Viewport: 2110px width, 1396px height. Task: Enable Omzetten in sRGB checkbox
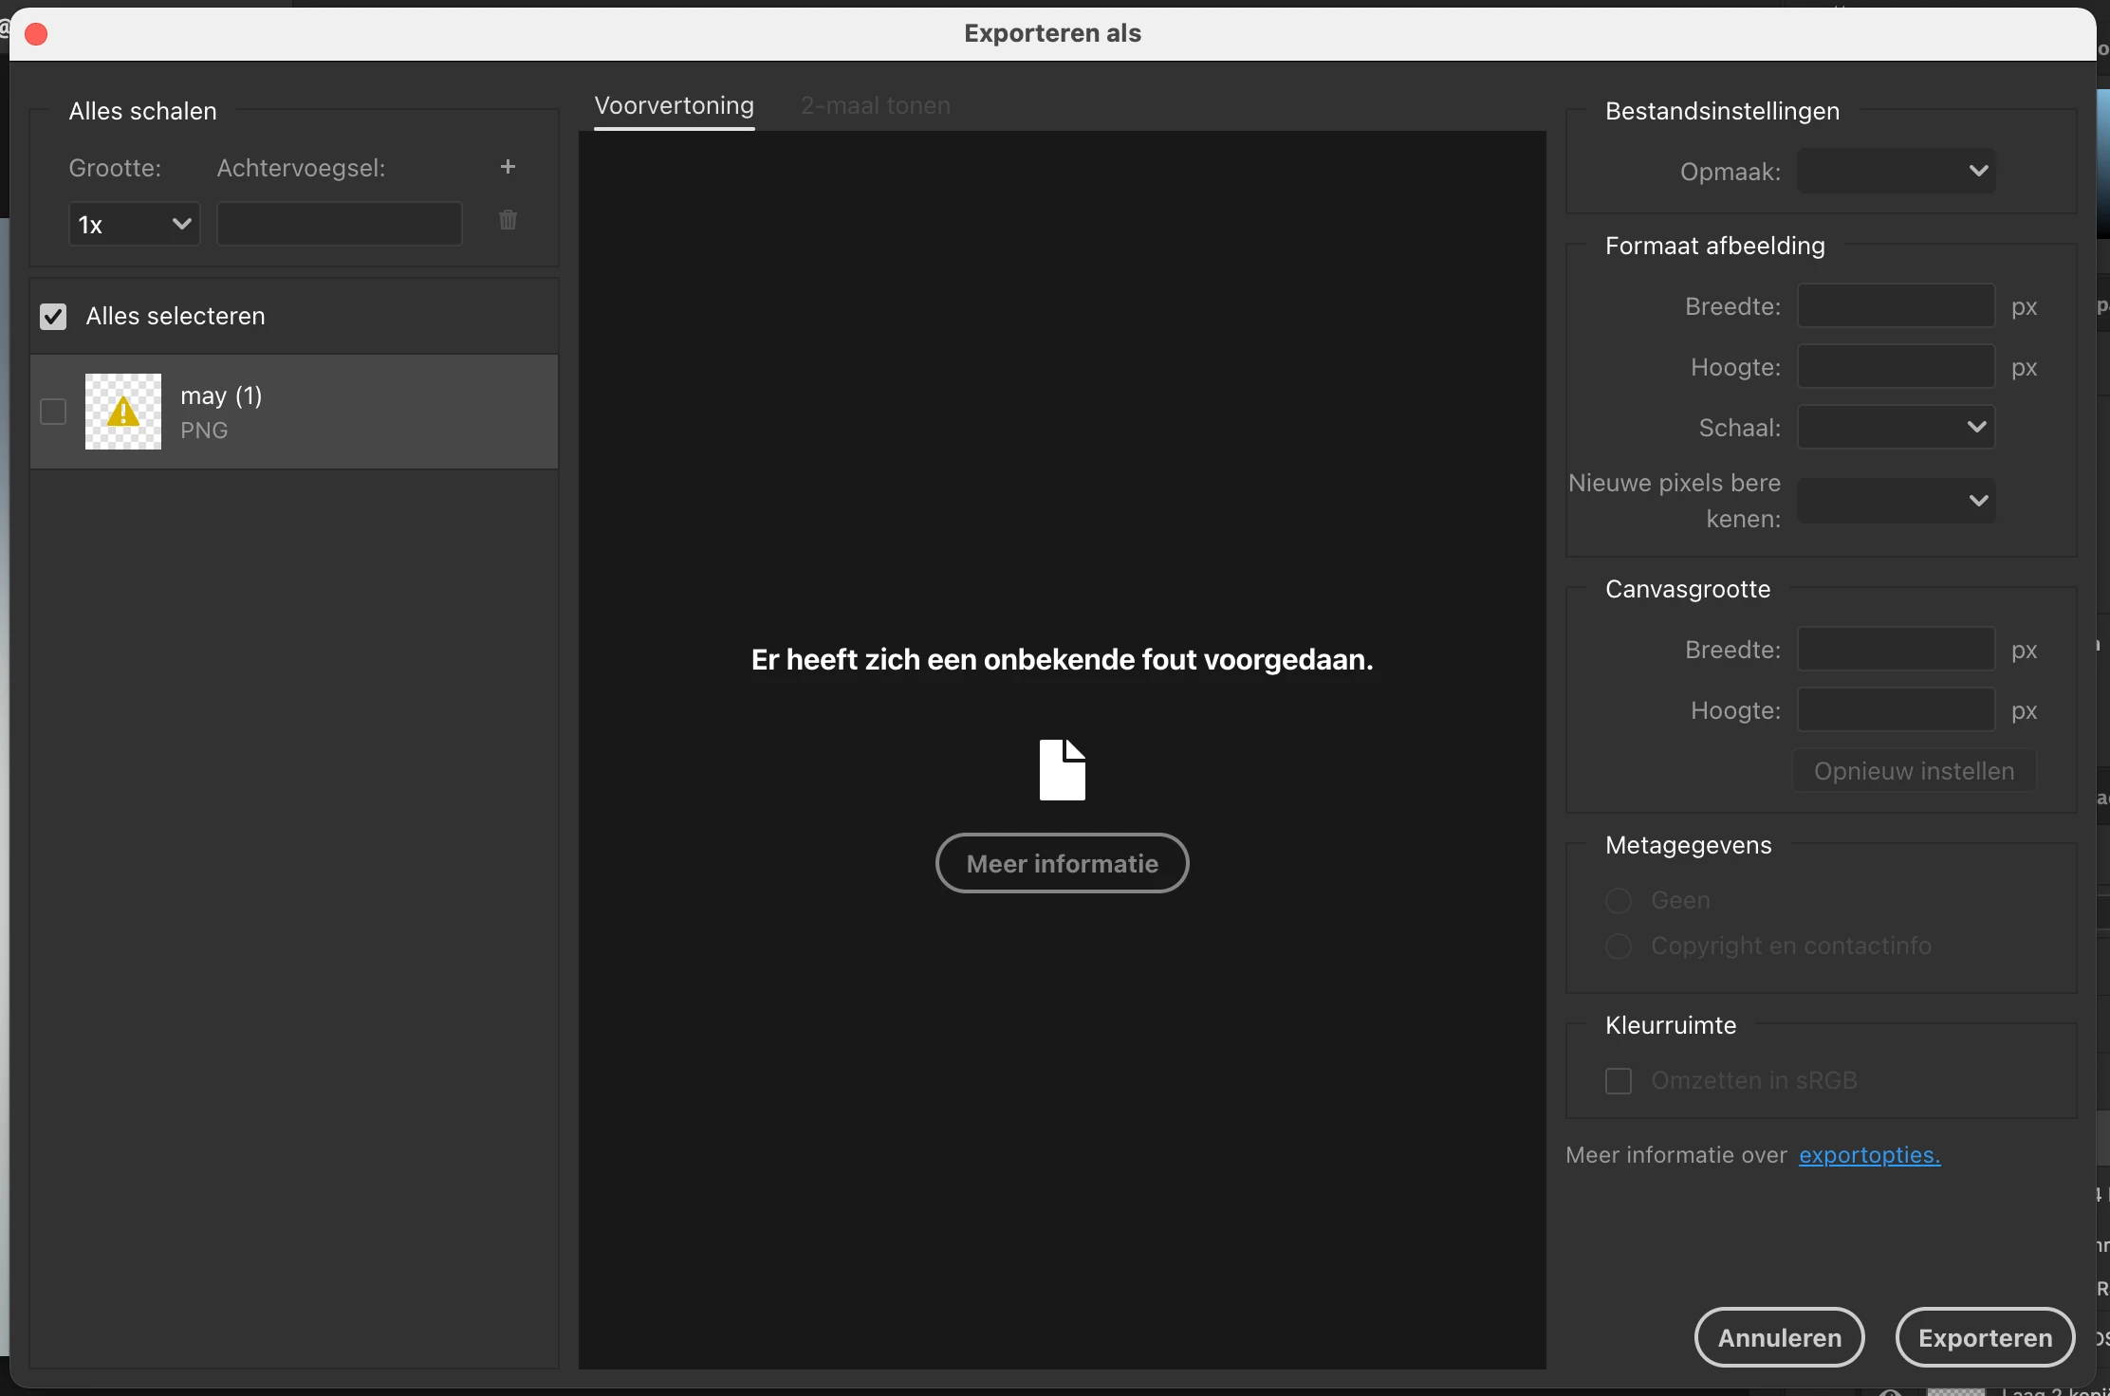(1619, 1080)
